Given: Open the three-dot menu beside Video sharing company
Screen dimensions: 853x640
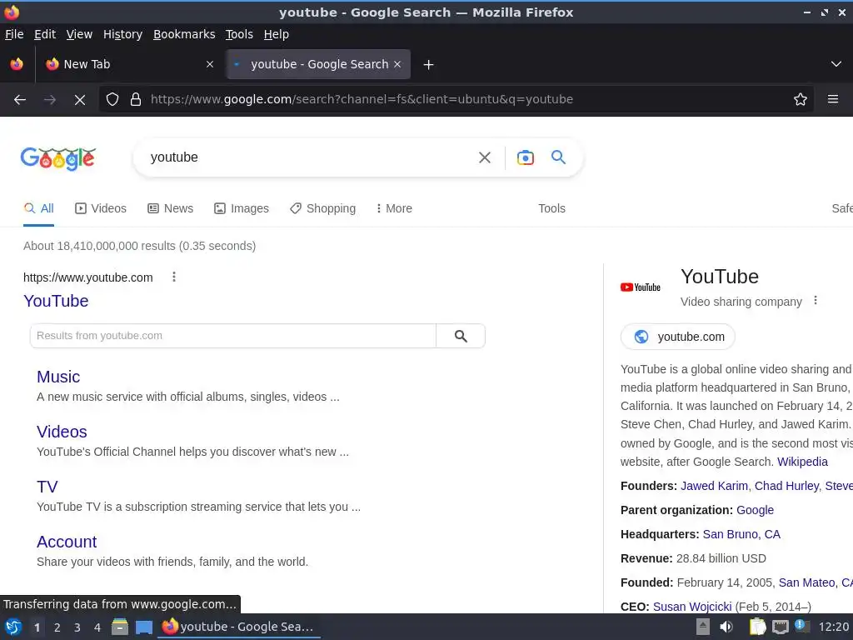Looking at the screenshot, I should [x=816, y=300].
